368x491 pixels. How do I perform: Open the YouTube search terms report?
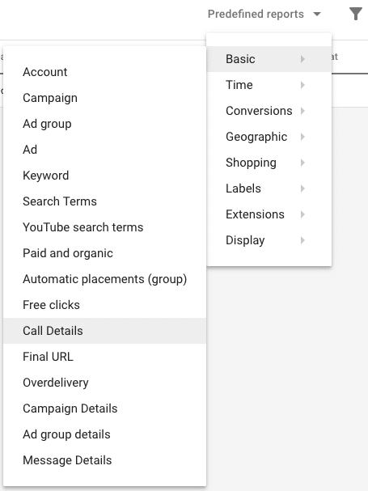pos(105,227)
